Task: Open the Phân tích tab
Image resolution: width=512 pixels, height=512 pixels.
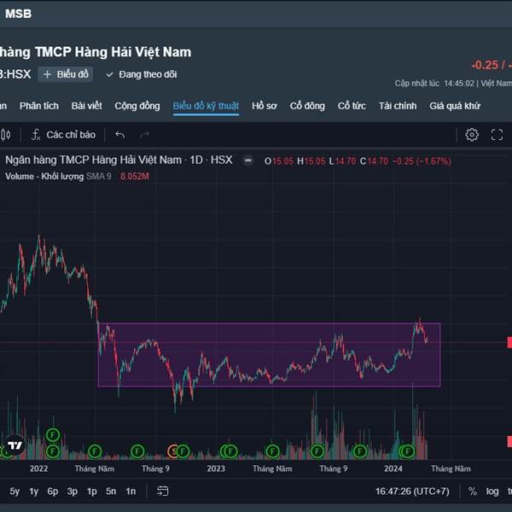Action: 39,106
